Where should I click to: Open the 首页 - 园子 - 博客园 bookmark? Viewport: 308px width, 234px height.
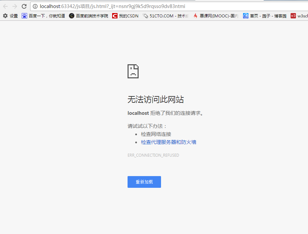point(265,16)
